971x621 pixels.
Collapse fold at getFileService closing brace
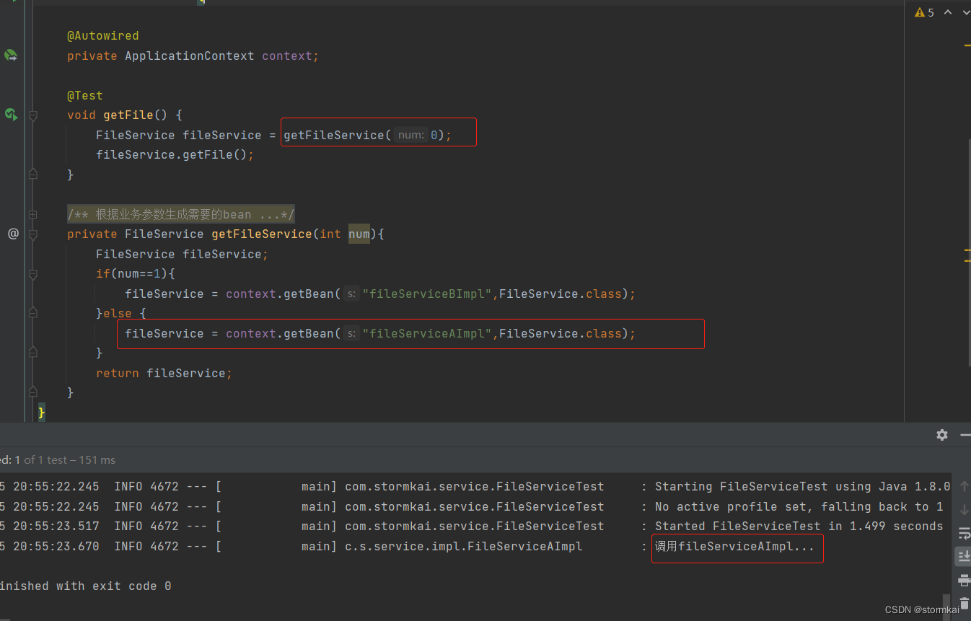pos(33,392)
